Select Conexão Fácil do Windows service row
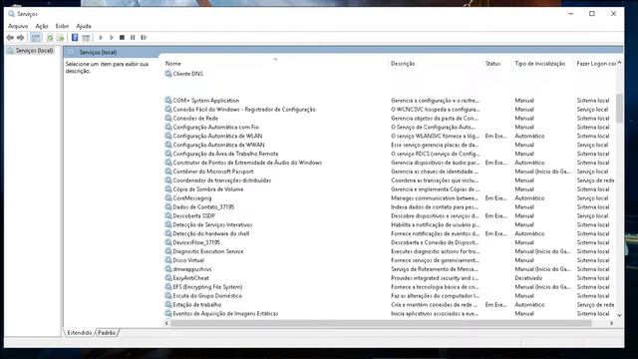This screenshot has width=638, height=359. pyautogui.click(x=244, y=109)
